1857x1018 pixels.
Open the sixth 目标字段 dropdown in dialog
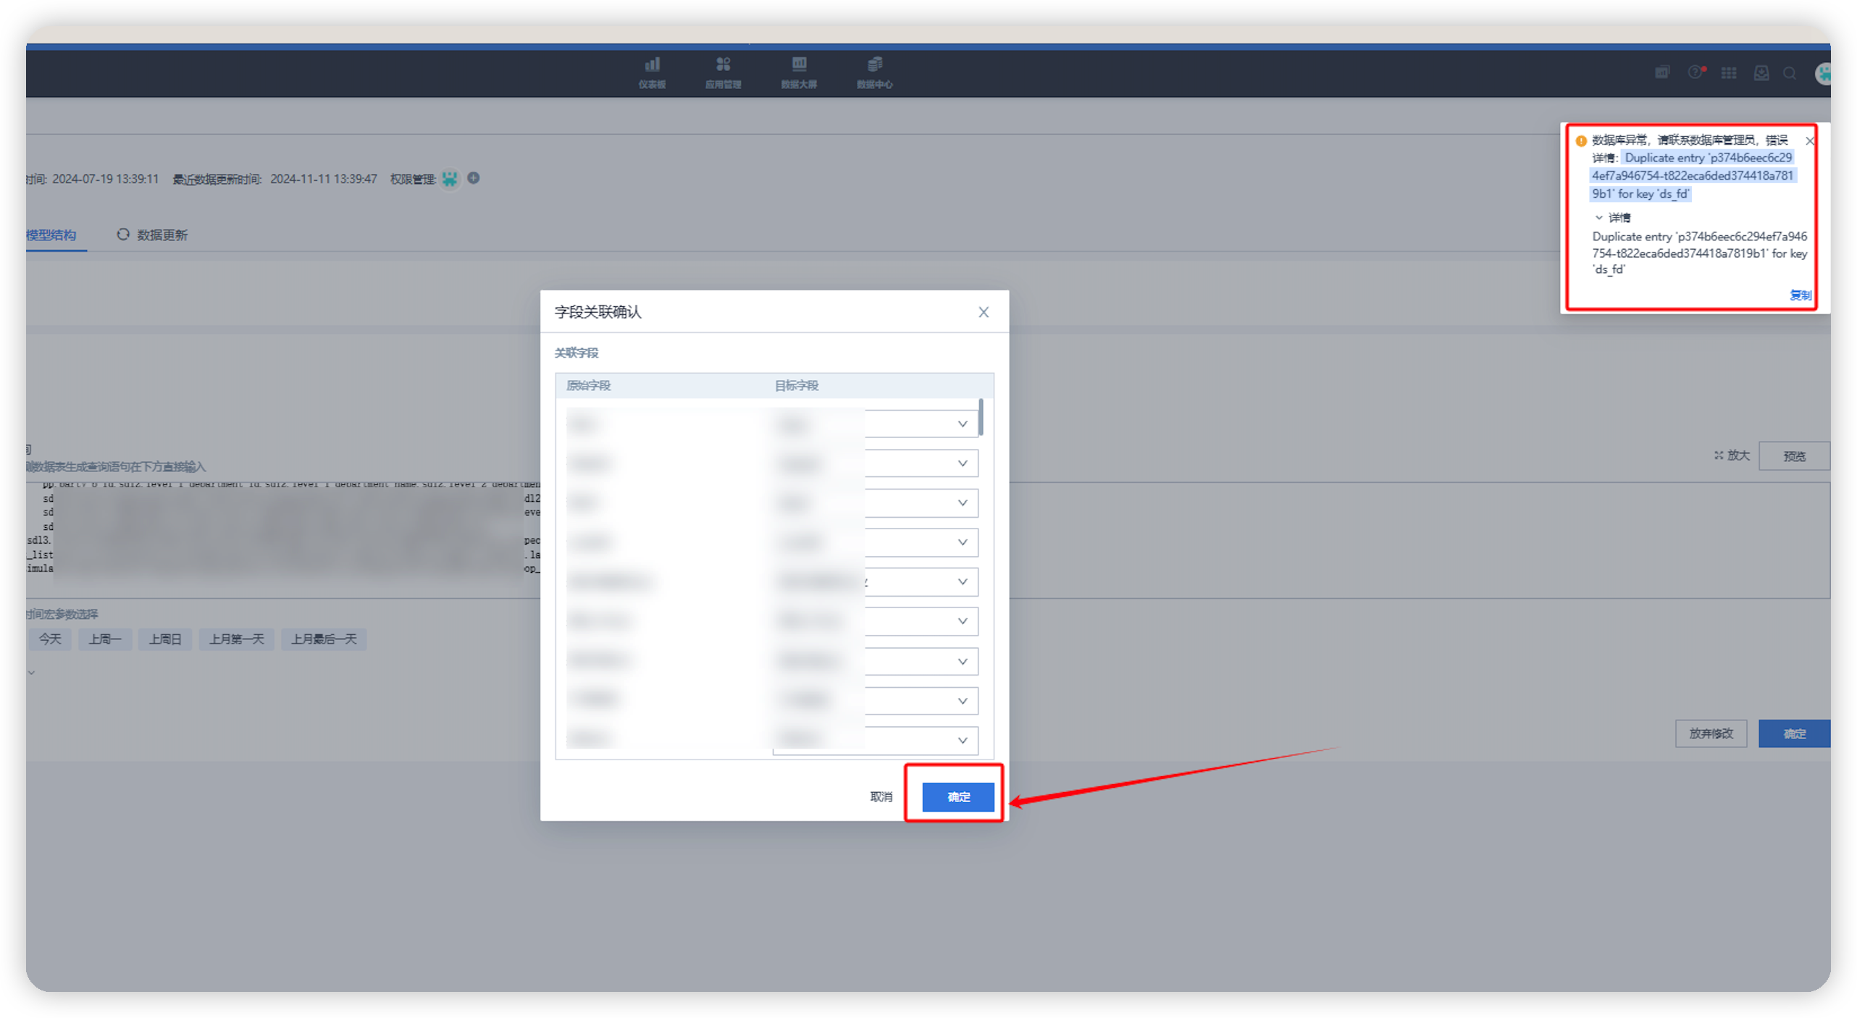[876, 621]
